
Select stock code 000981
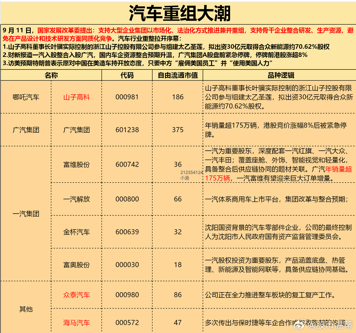coord(127,97)
